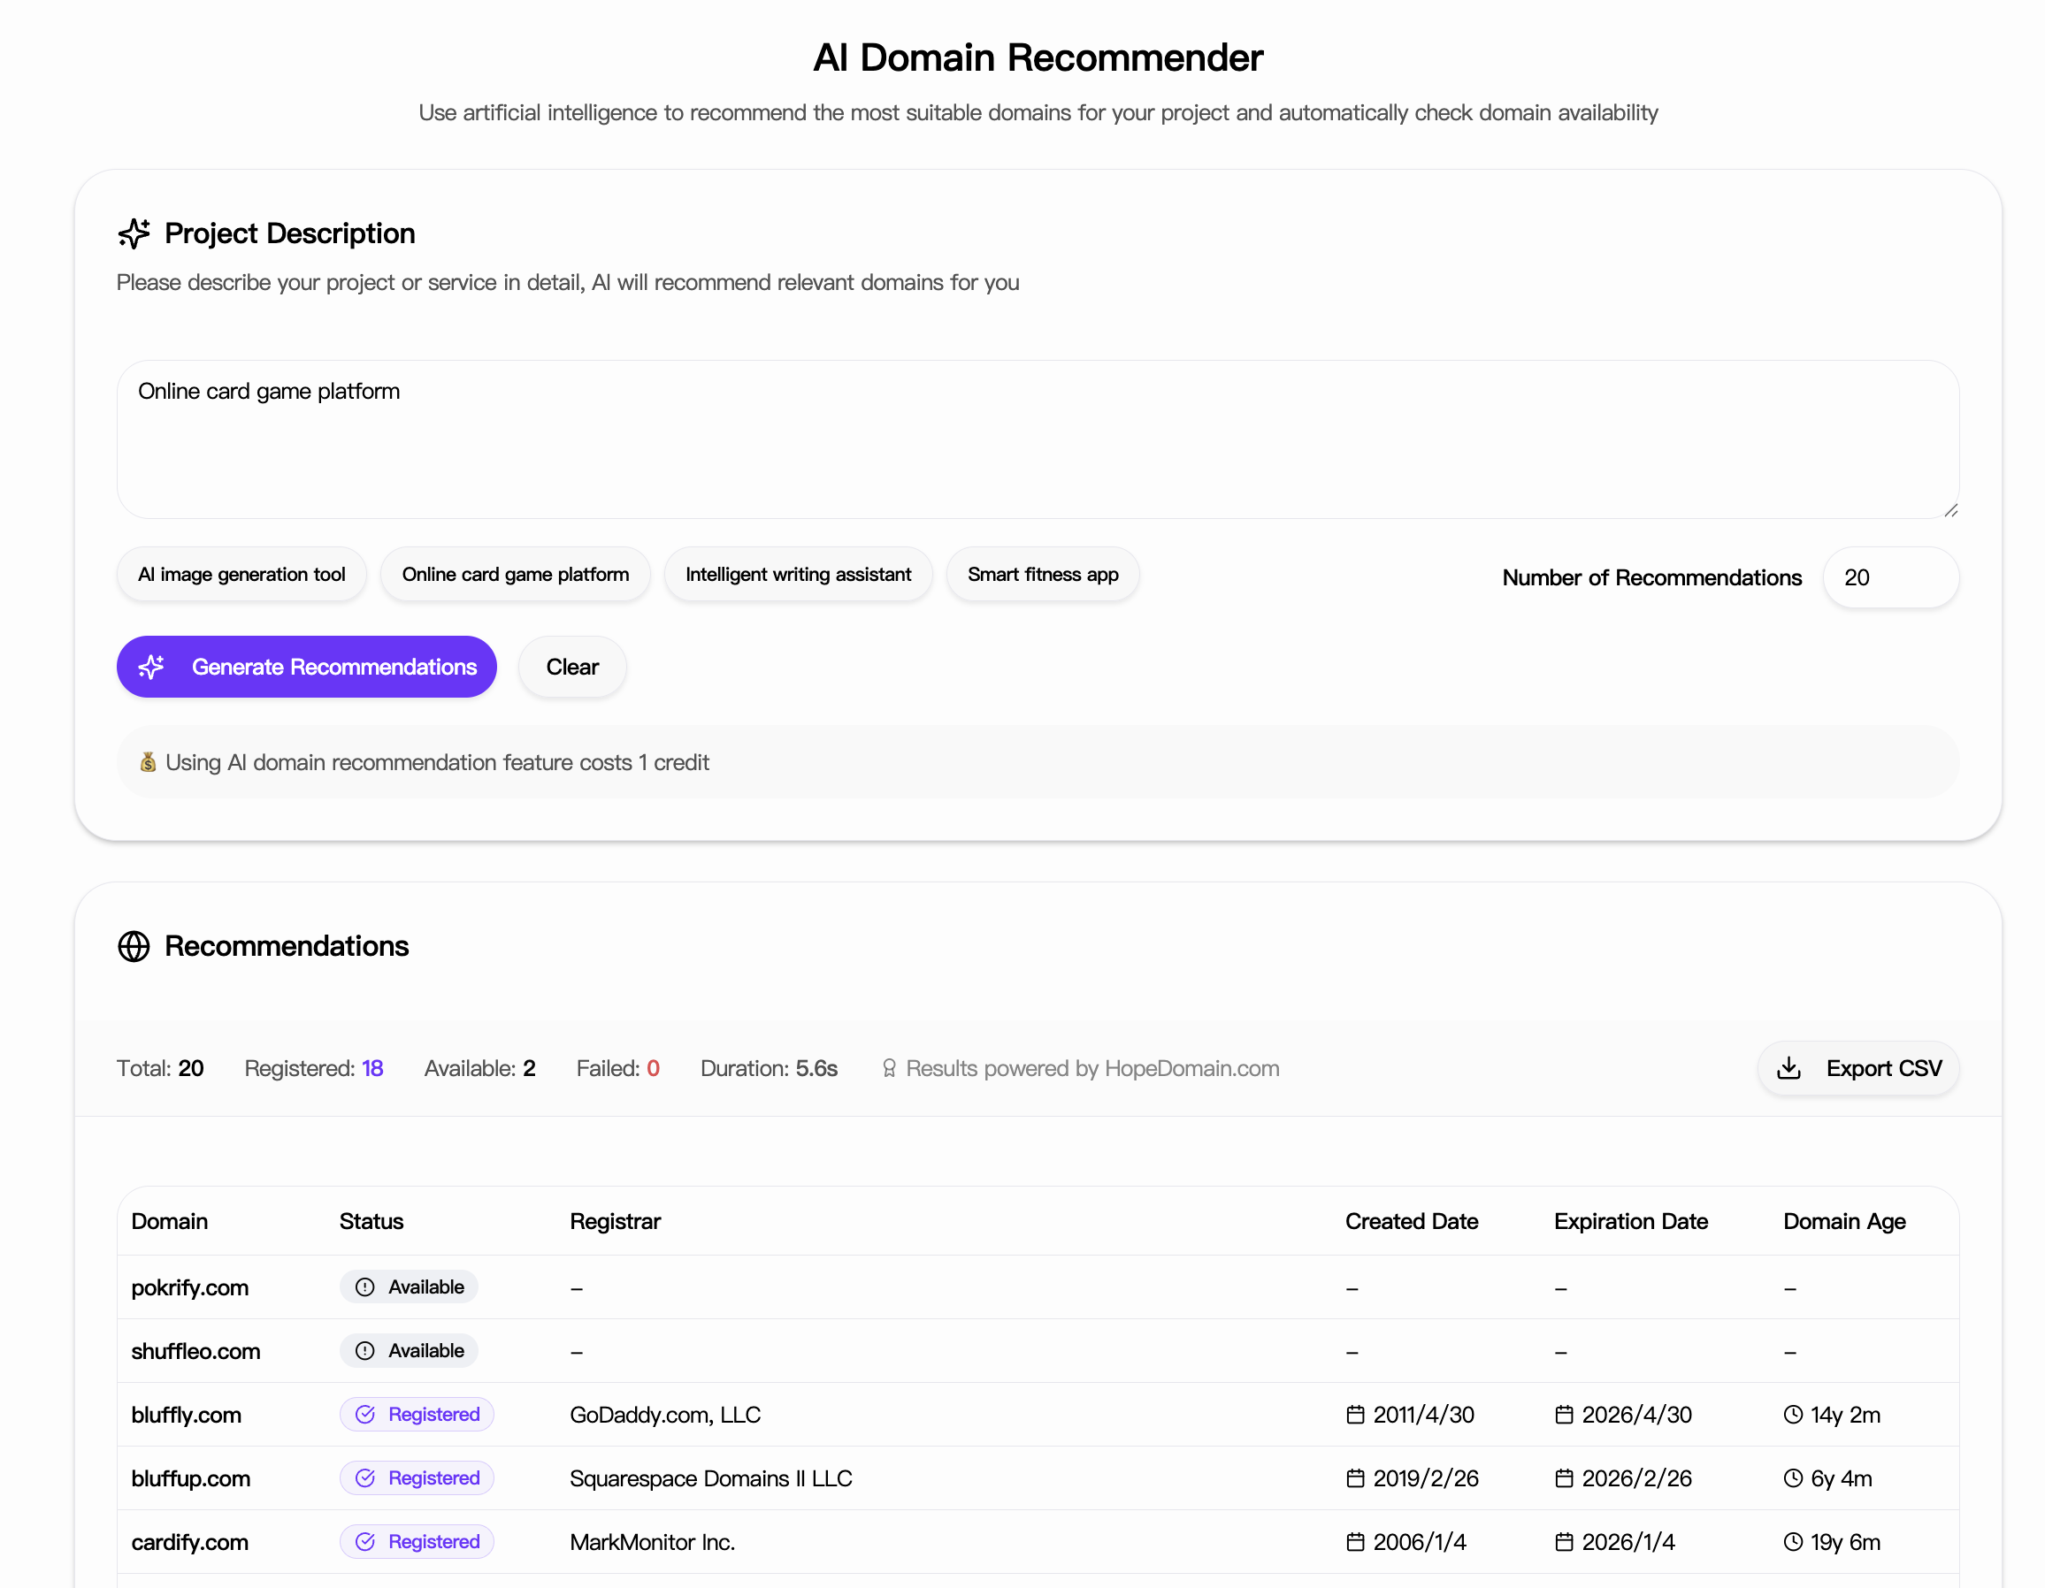Click calendar icon next to 2006/1/4
2045x1588 pixels.
pyautogui.click(x=1355, y=1542)
